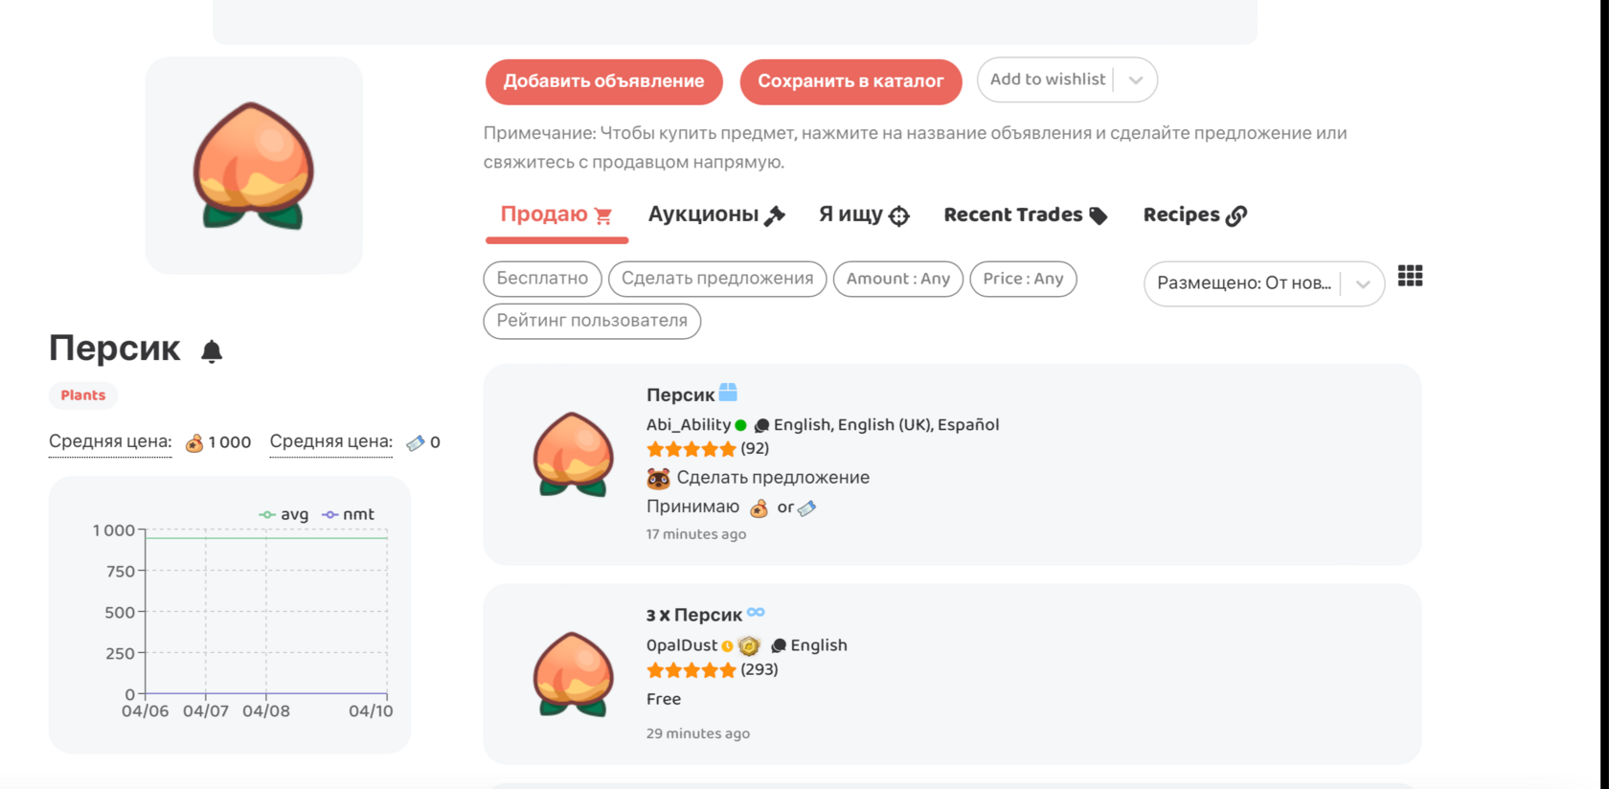The height and width of the screenshot is (789, 1609).
Task: Click the 29 minutes ago timestamp
Action: coord(698,733)
